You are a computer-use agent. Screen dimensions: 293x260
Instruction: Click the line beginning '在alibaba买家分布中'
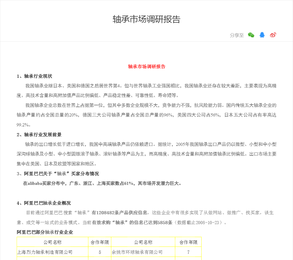pyautogui.click(x=102, y=183)
